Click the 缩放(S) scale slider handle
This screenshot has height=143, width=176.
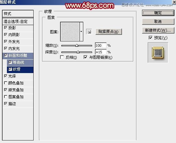point(77,45)
